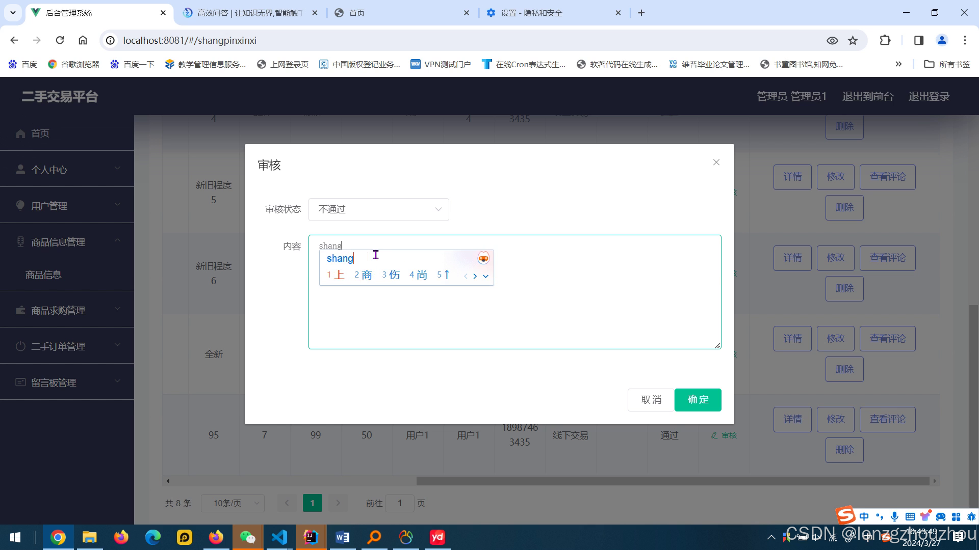This screenshot has height=550, width=979.
Task: Expand IME candidate list down arrow
Action: 486,276
